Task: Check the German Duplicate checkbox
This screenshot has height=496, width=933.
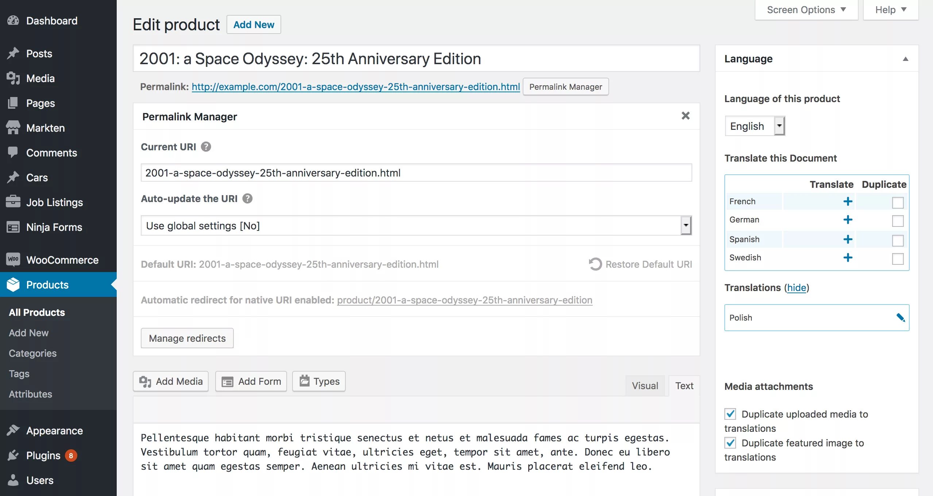Action: pos(897,221)
